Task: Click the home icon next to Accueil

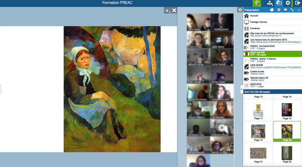Action: tap(247, 16)
